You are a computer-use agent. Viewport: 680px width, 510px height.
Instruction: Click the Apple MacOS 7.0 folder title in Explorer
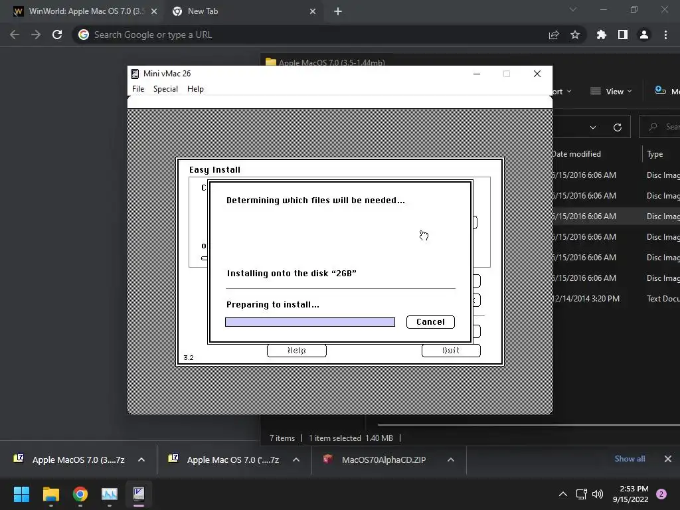pos(331,62)
